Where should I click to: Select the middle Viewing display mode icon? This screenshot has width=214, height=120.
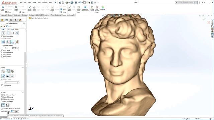tap(8, 71)
